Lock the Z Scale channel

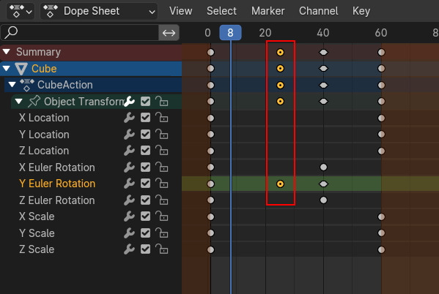[x=161, y=249]
